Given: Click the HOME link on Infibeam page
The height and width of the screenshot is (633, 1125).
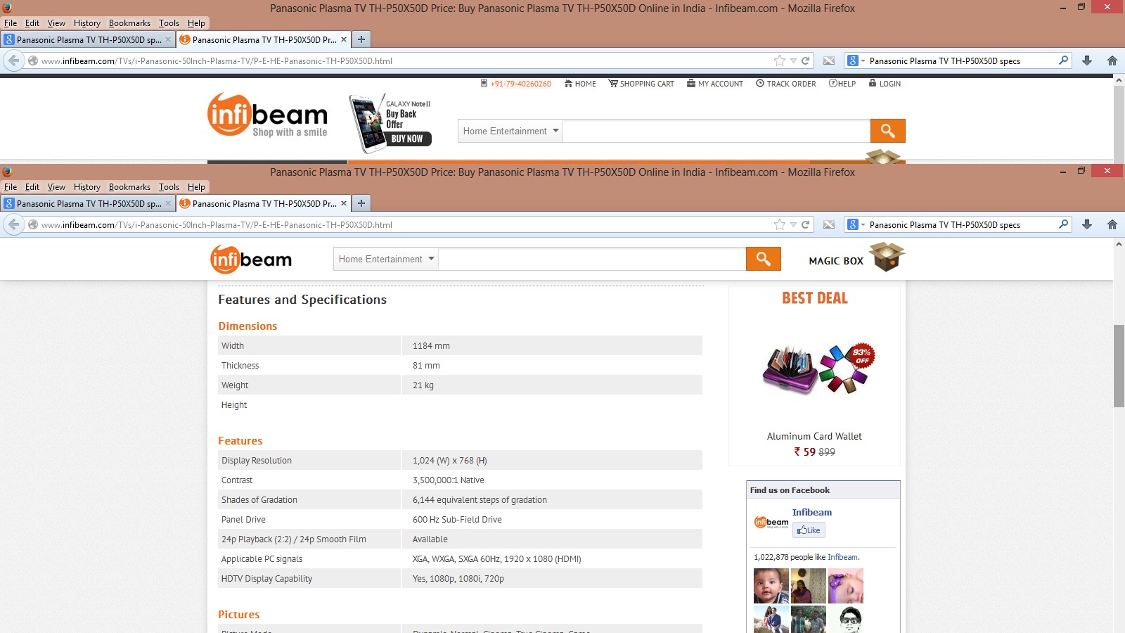Looking at the screenshot, I should tap(580, 84).
